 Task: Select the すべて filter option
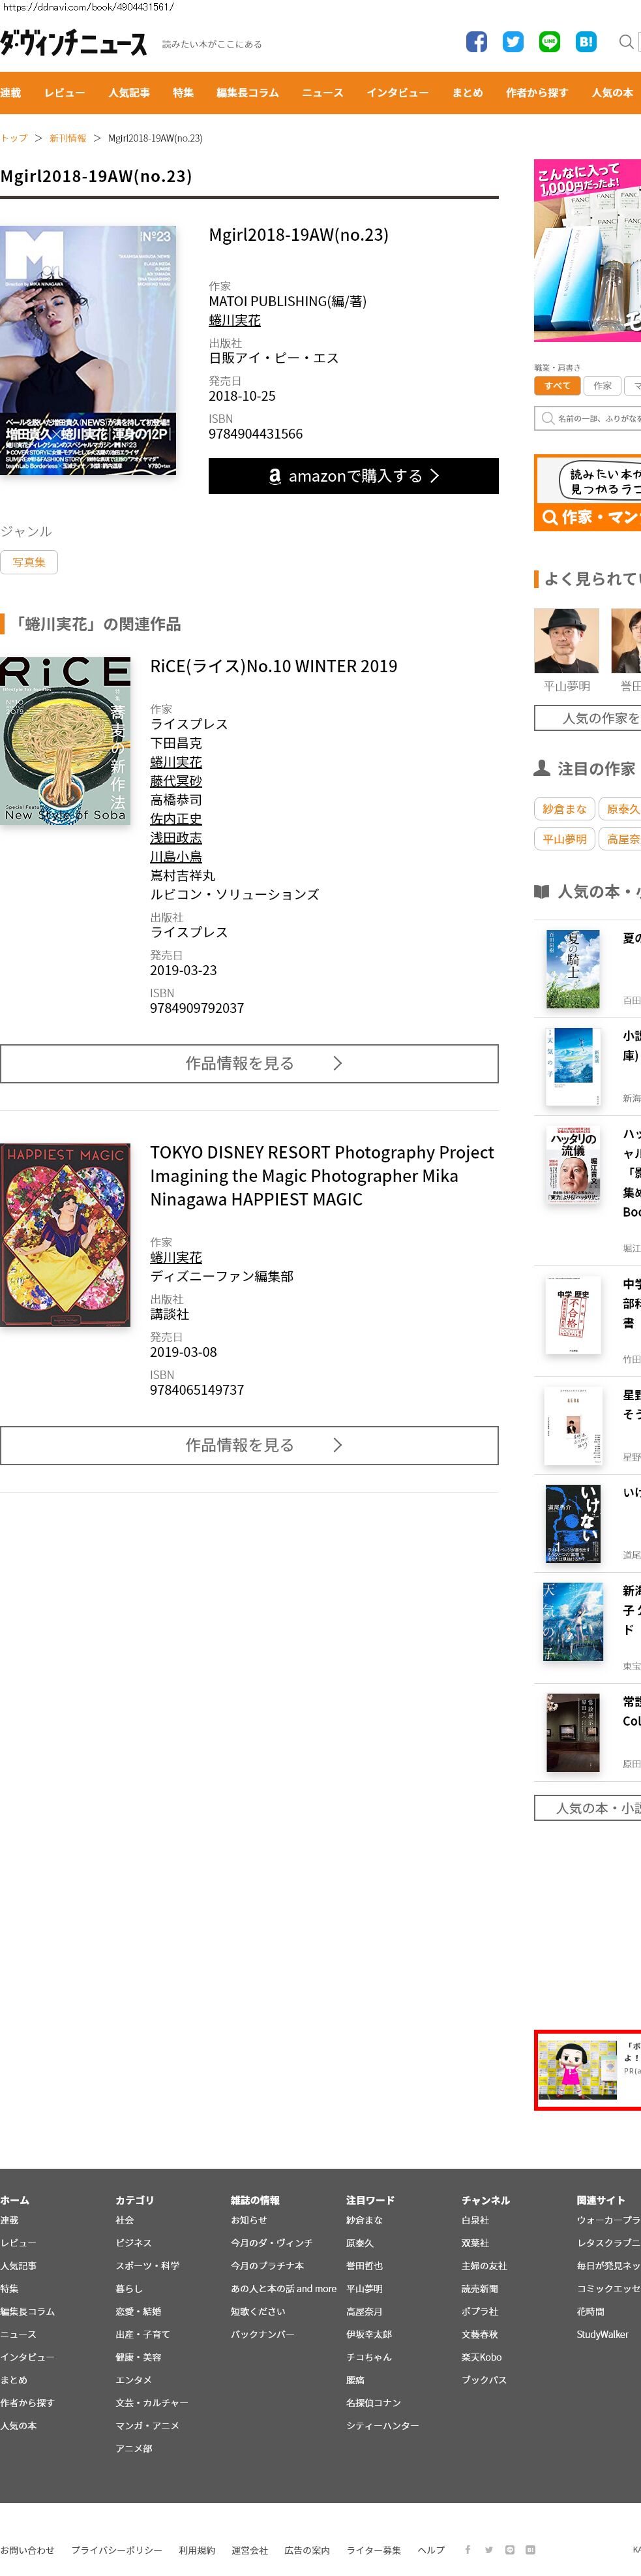tap(557, 386)
